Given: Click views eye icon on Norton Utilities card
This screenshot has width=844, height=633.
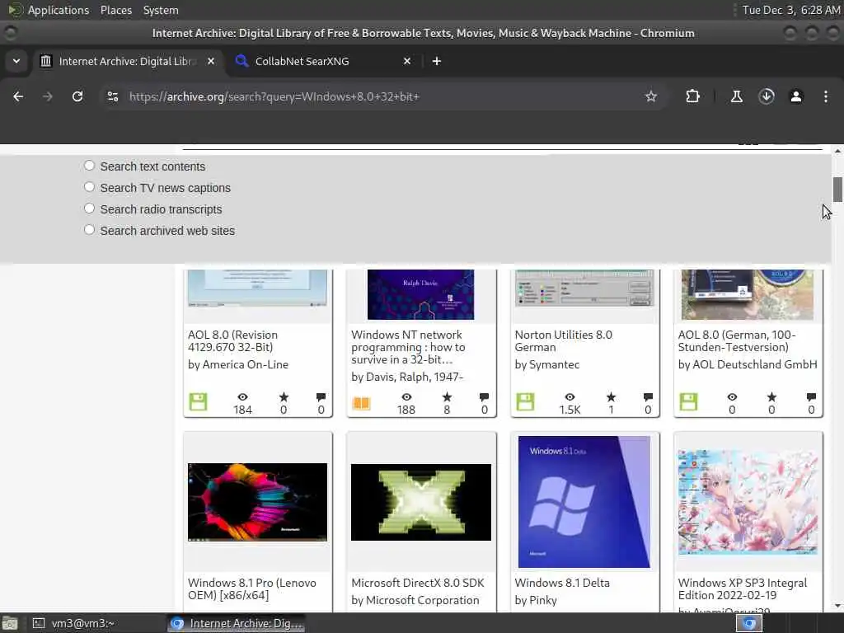Looking at the screenshot, I should tap(570, 396).
